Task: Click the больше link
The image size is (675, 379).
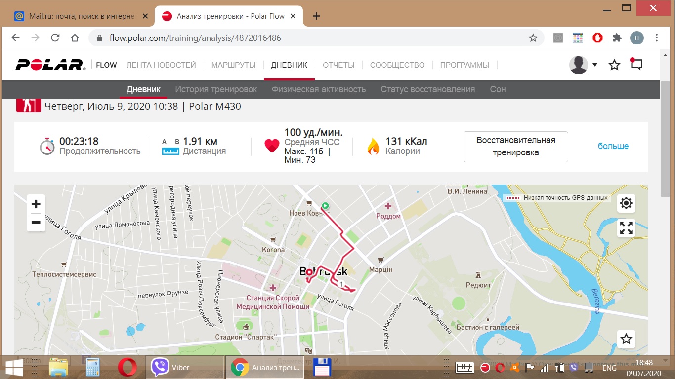Action: [x=613, y=146]
